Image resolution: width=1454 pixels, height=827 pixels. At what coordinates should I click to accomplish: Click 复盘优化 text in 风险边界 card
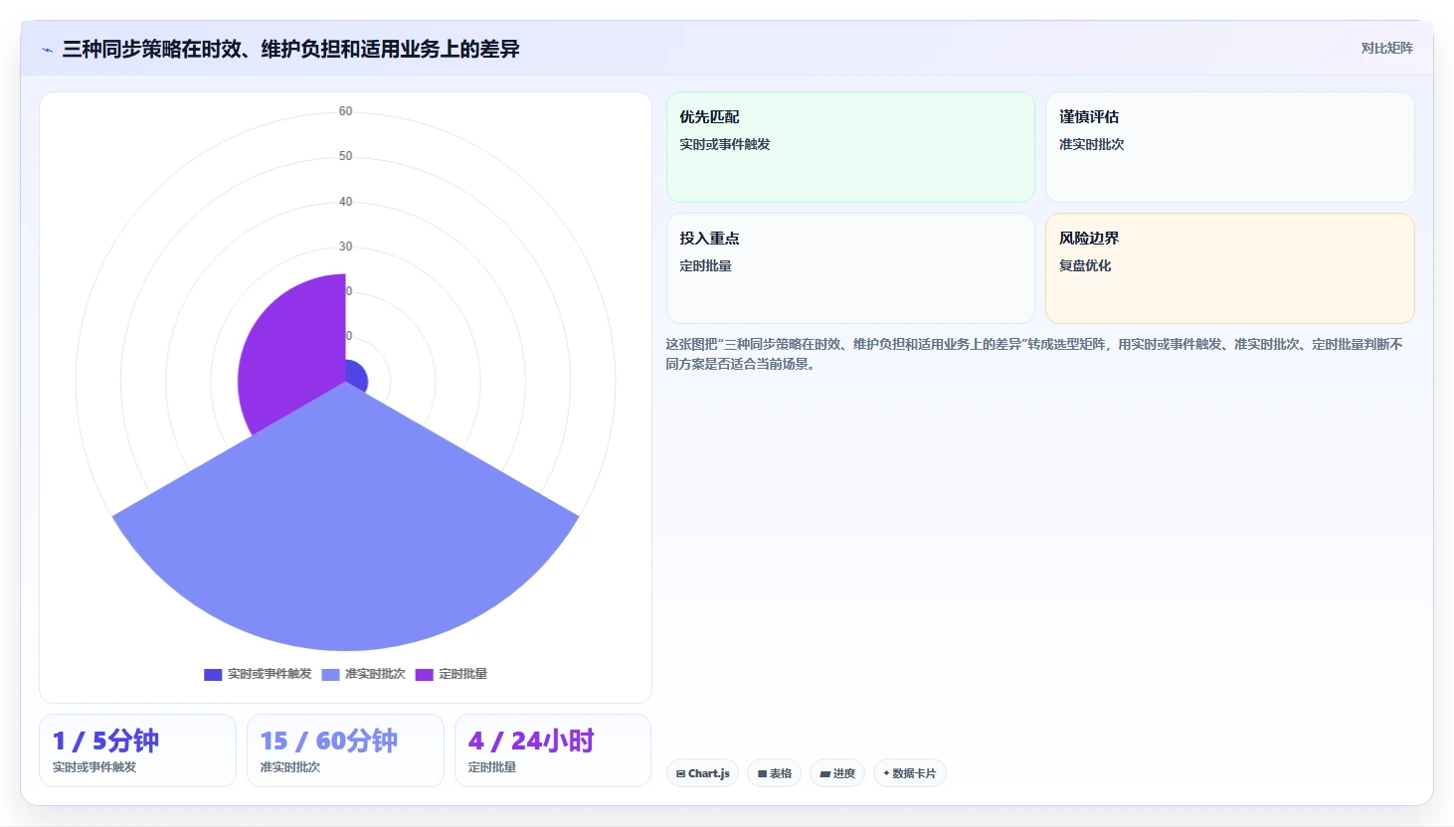click(x=1085, y=265)
